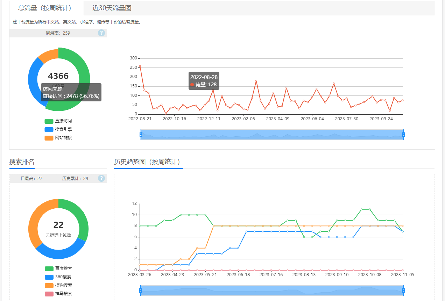Click the right zoom handle of the traffic chart slider
445x301 pixels.
coord(403,135)
